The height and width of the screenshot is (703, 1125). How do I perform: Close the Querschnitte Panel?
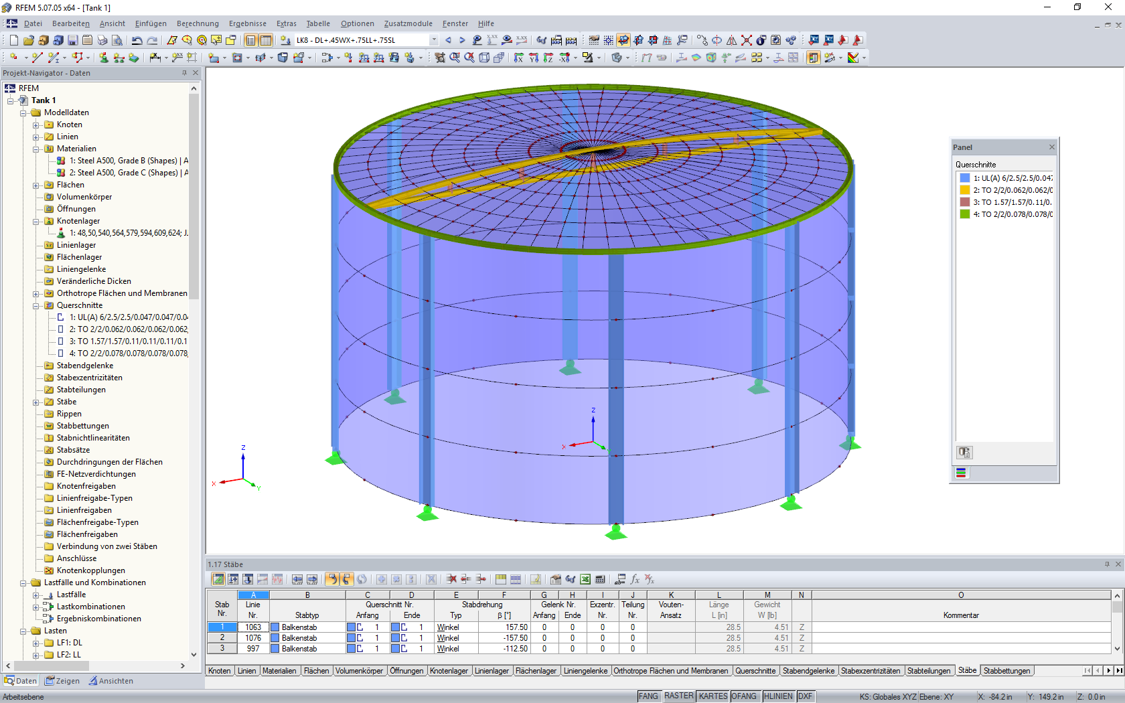(x=1051, y=147)
